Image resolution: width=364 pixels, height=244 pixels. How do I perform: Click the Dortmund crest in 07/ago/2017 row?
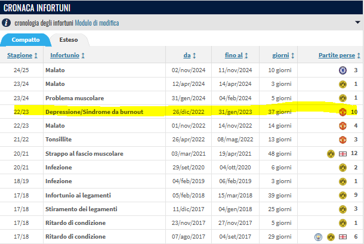(x=331, y=237)
